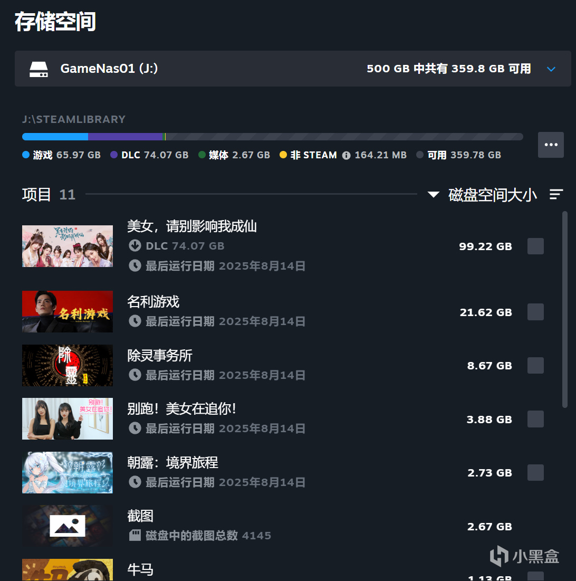
Task: Check the box for 别跑！美女在追你！
Action: [535, 419]
